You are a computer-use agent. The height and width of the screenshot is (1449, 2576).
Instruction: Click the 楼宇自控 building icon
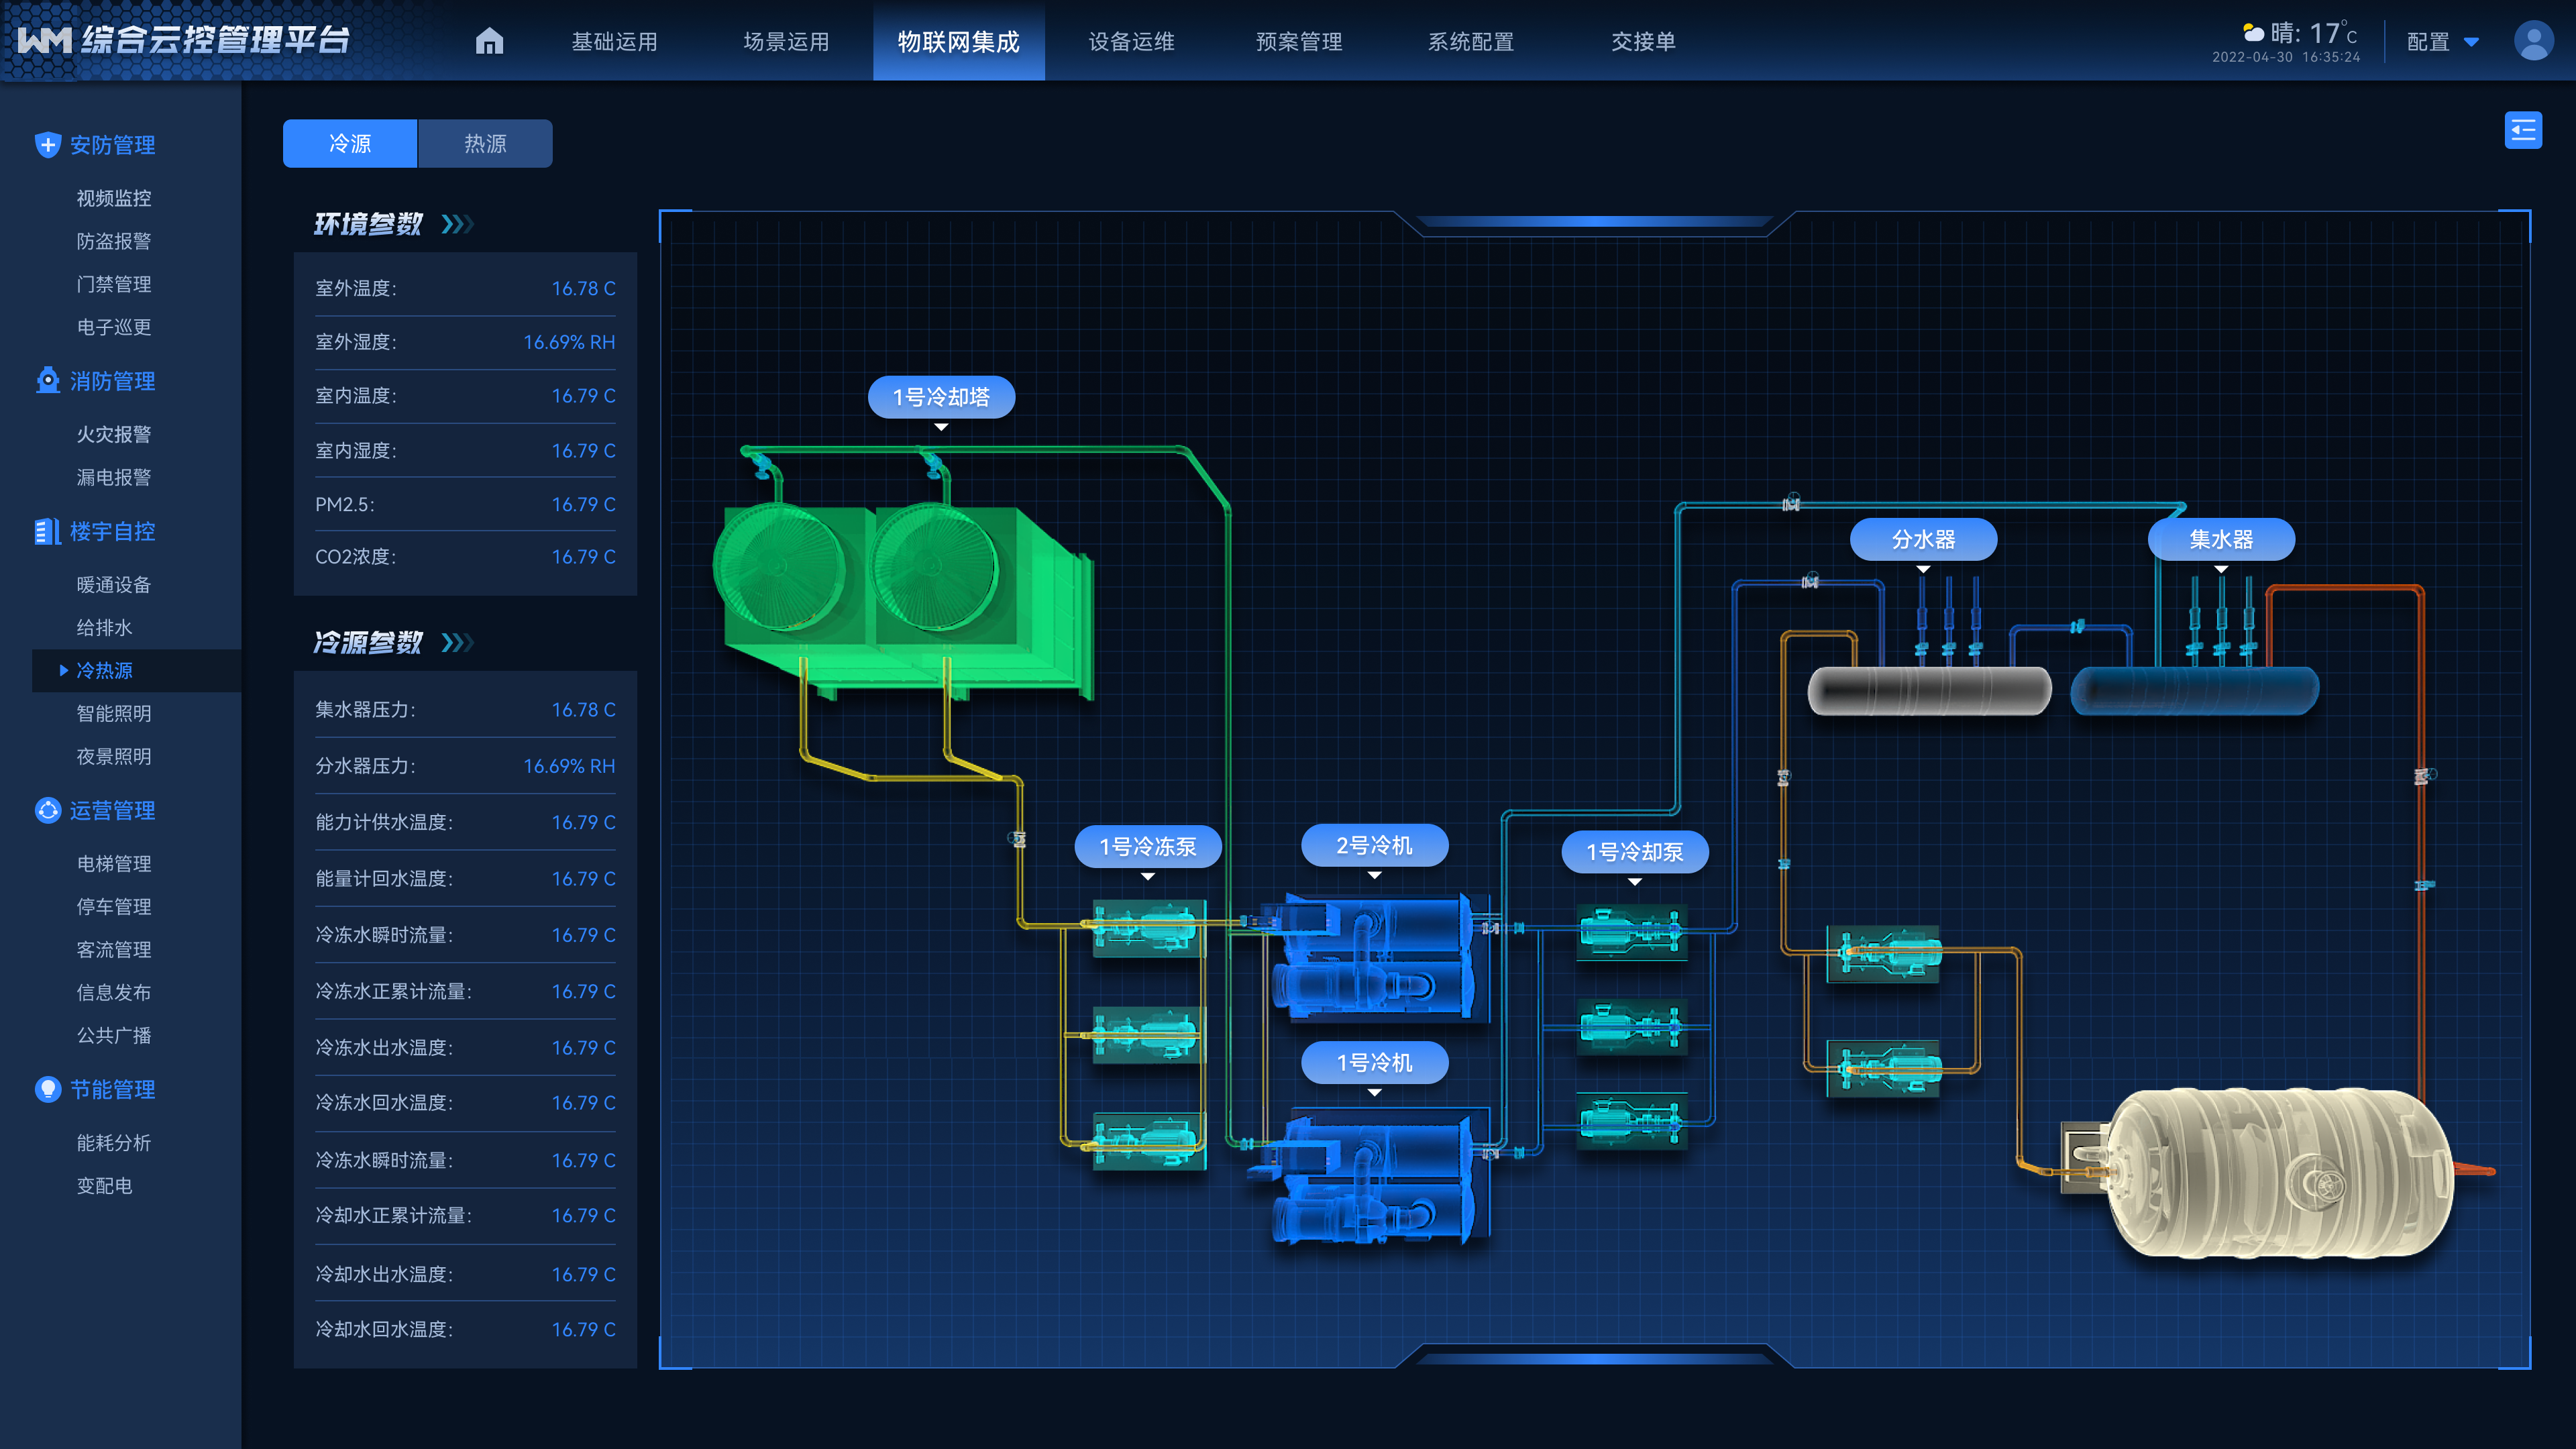click(x=47, y=531)
